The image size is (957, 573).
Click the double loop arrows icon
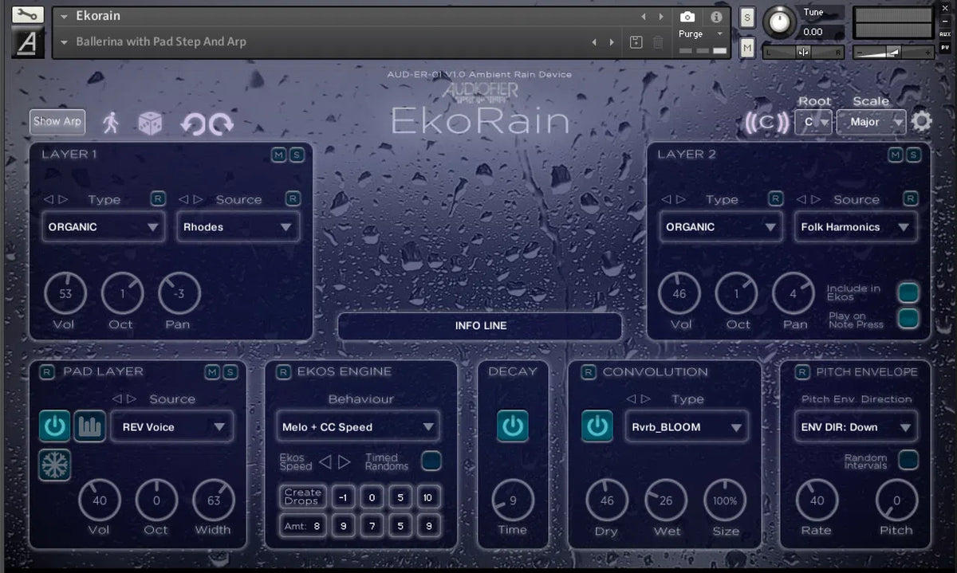(205, 122)
